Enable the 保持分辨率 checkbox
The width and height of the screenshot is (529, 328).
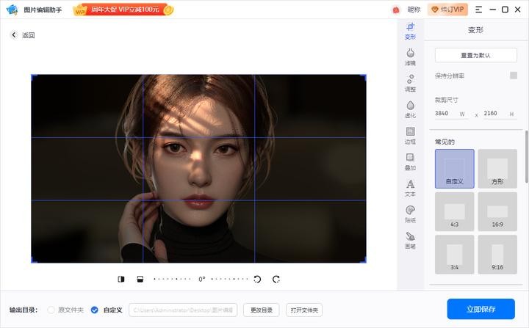tap(514, 76)
